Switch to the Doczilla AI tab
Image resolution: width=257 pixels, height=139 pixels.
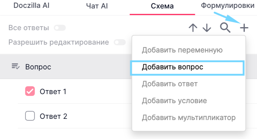[31, 6]
